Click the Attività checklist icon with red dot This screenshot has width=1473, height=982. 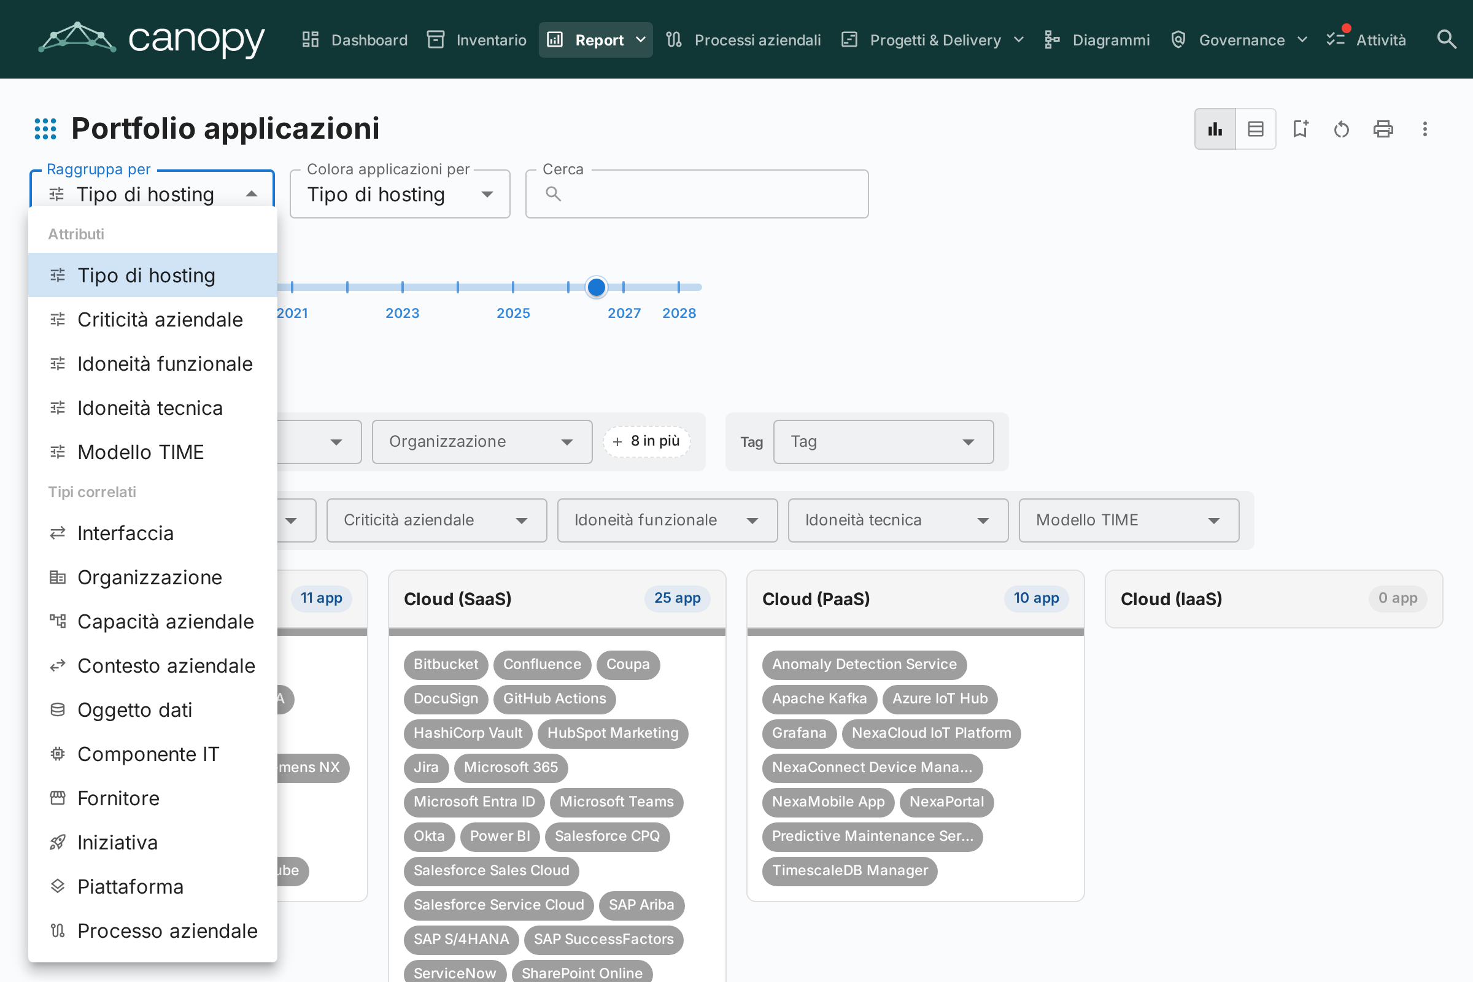click(x=1337, y=37)
